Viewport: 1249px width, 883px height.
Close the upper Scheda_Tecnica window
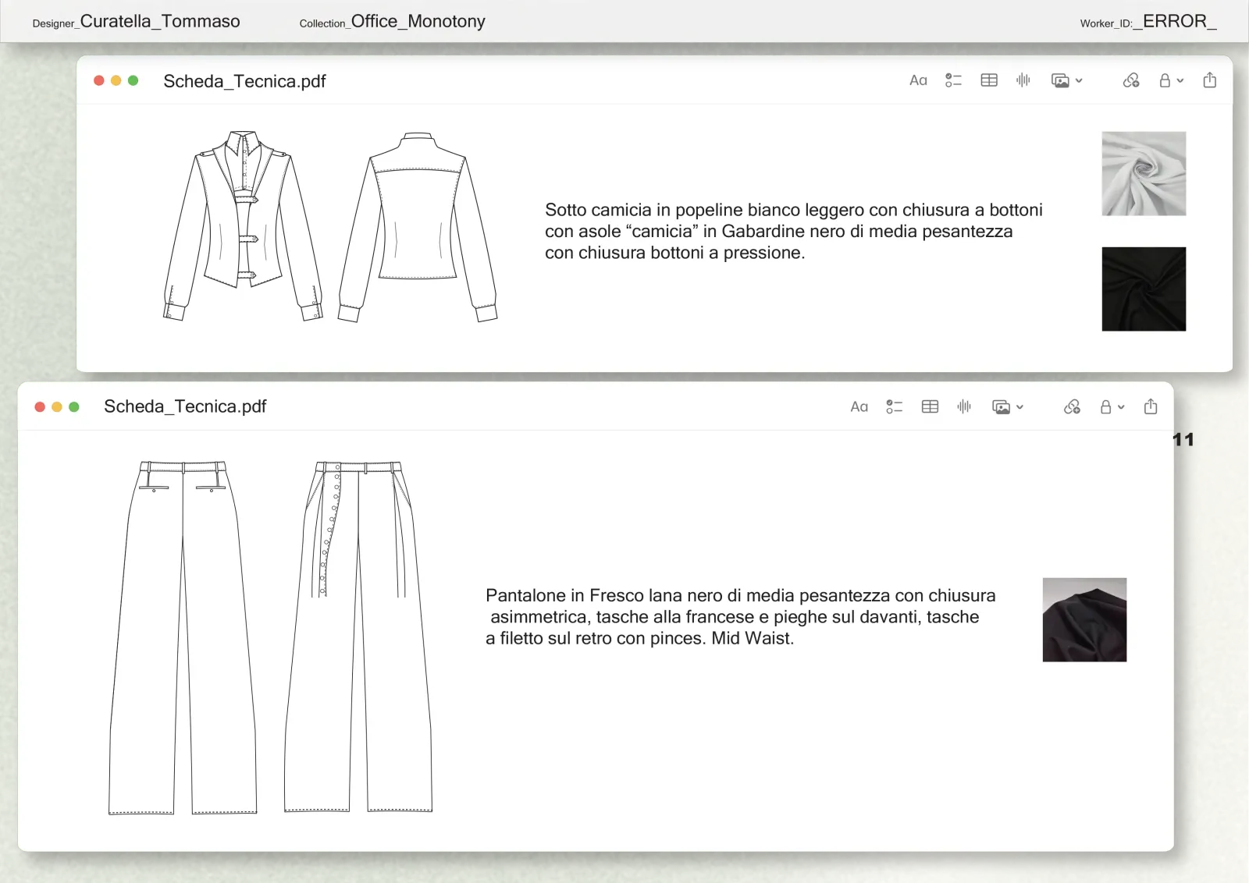[99, 80]
